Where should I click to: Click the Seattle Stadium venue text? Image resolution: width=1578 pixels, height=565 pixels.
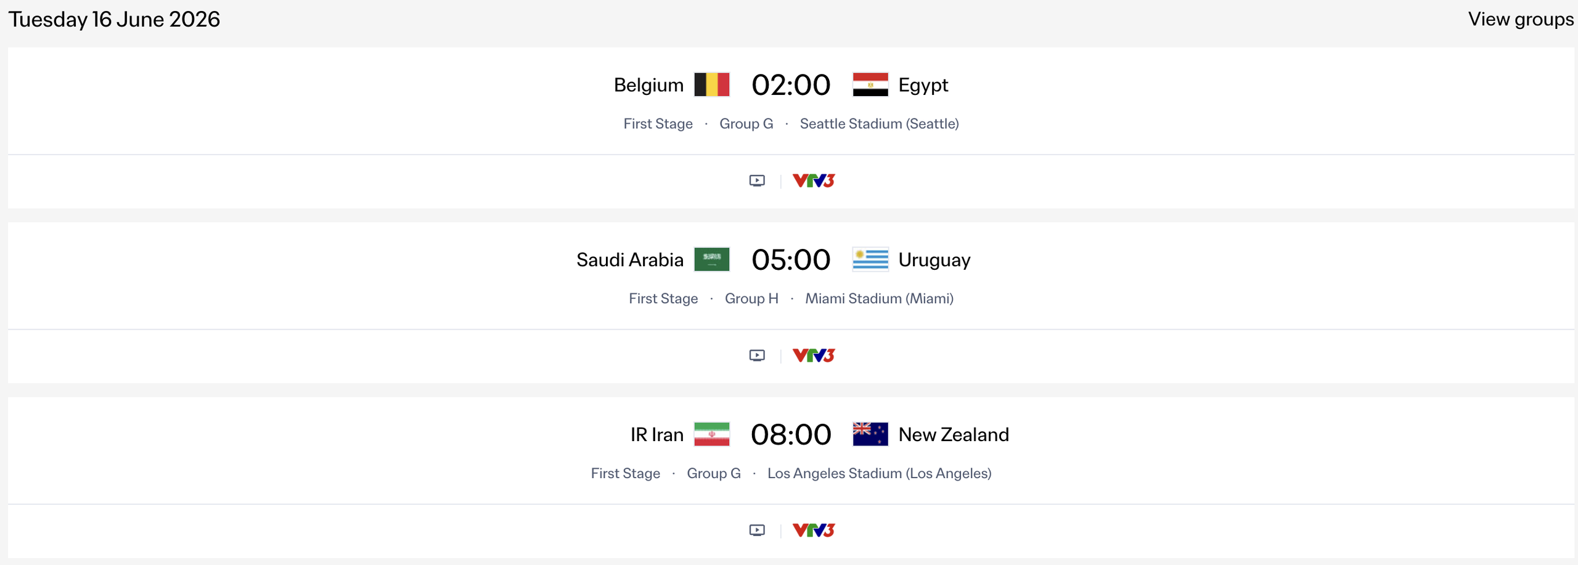coord(880,123)
